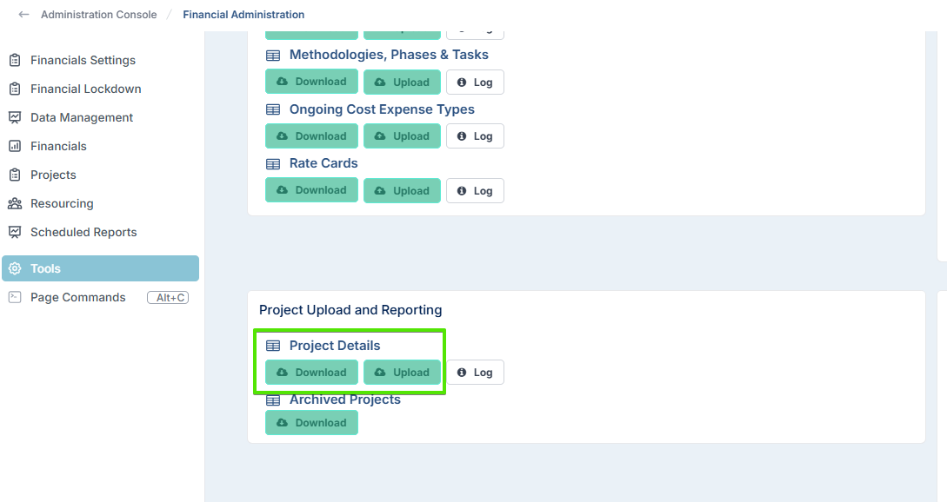Click the Administration Console breadcrumb link
Screen dimensions: 947x502
point(99,15)
